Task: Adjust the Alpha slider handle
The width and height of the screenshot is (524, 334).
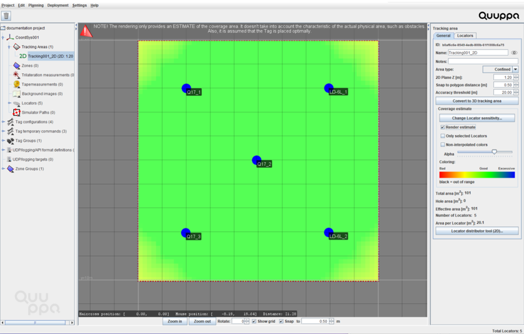Action: pos(494,152)
